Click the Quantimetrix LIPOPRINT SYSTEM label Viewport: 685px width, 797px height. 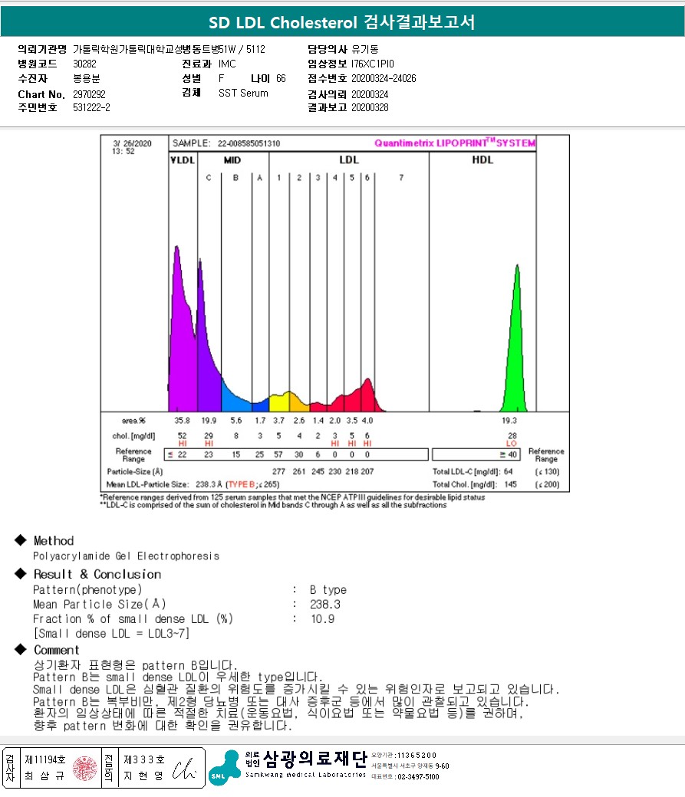click(455, 143)
